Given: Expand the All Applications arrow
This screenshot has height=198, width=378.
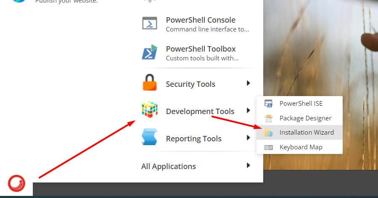Looking at the screenshot, I should point(248,165).
